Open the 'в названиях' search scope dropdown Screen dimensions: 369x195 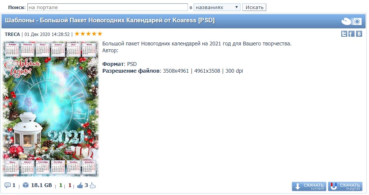tap(217, 7)
